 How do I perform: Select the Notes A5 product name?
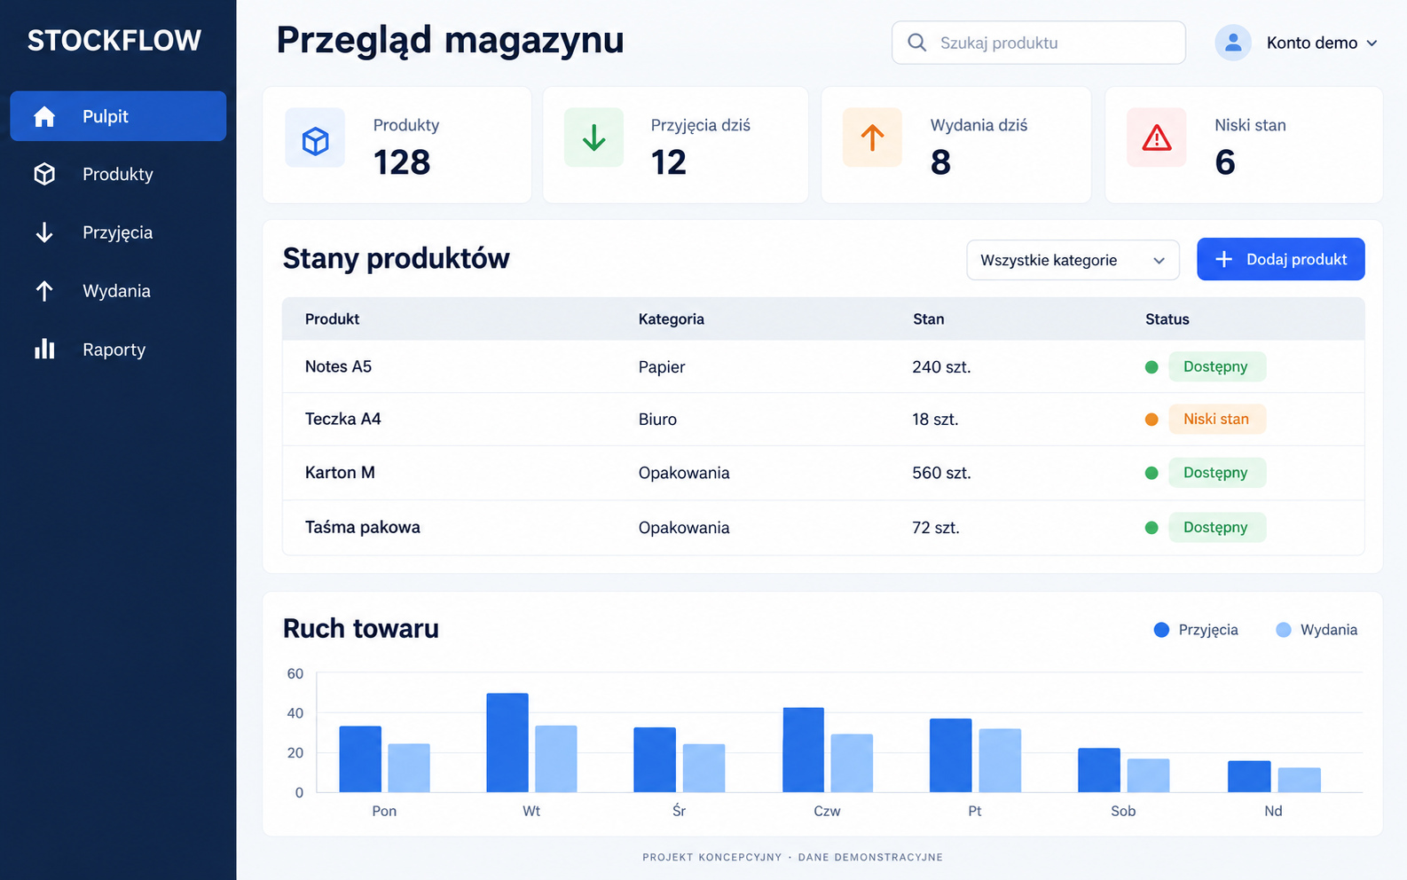pyautogui.click(x=338, y=366)
